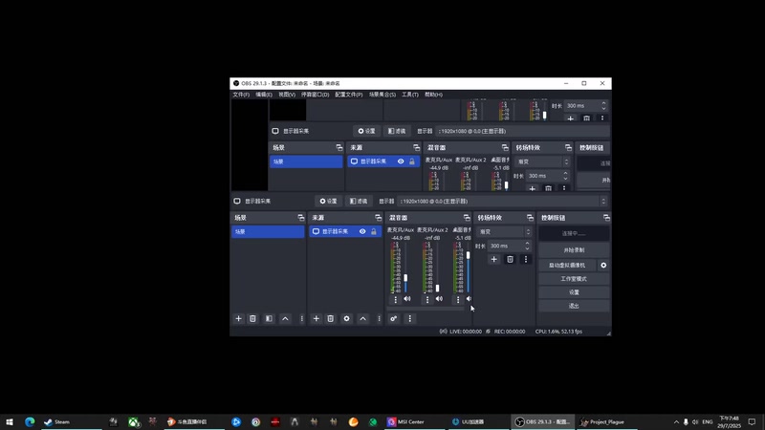Move source up using Sources dock arrow
Screen dimensions: 765x430
click(363, 318)
